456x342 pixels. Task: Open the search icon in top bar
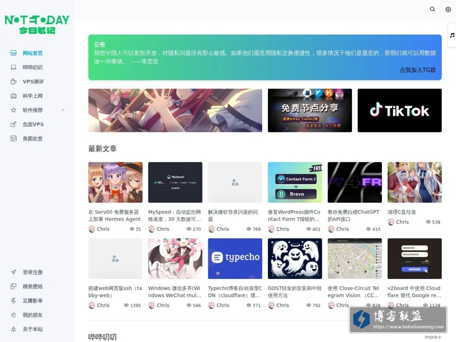click(432, 9)
